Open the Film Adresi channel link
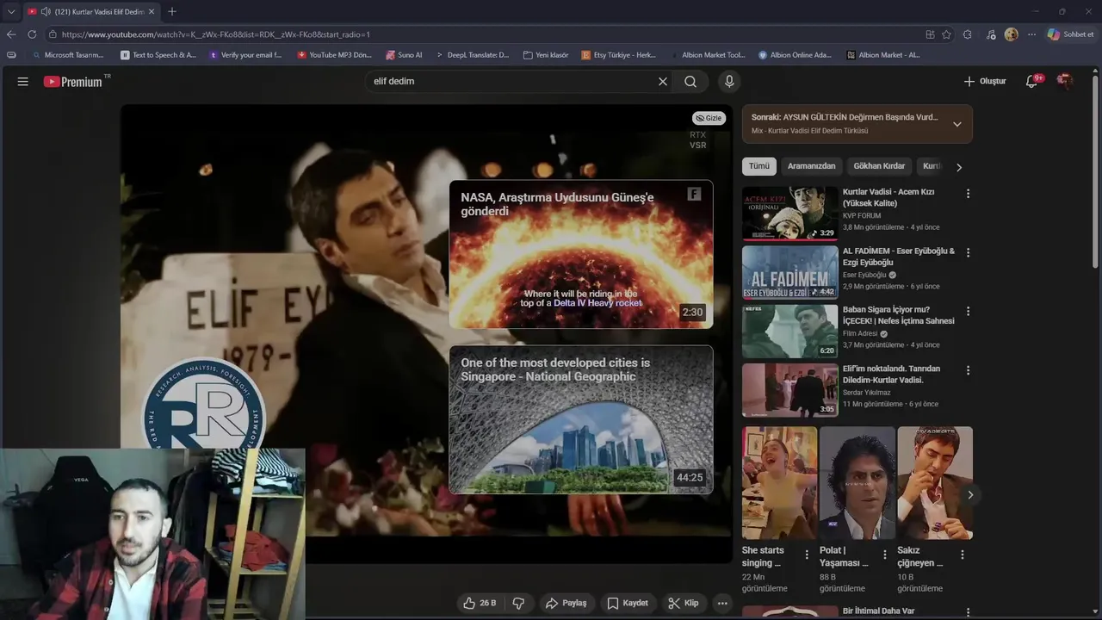1102x620 pixels. pos(860,333)
